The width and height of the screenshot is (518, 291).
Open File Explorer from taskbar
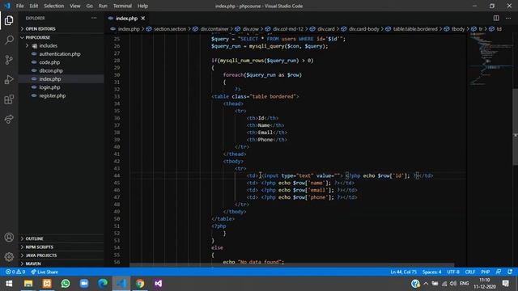pyautogui.click(x=28, y=284)
